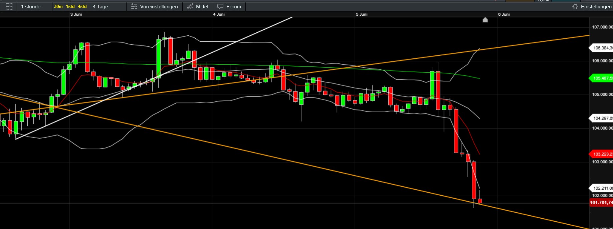Image resolution: width=613 pixels, height=229 pixels.
Task: Open the Mittel price type menu
Action: click(x=202, y=7)
